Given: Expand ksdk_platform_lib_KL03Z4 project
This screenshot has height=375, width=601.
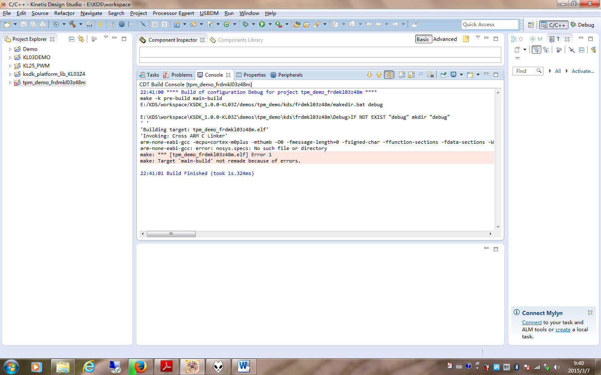Looking at the screenshot, I should pos(10,74).
